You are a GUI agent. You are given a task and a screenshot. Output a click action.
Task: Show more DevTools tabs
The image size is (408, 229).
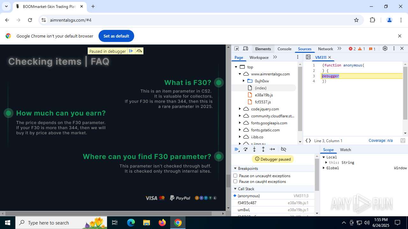339,49
